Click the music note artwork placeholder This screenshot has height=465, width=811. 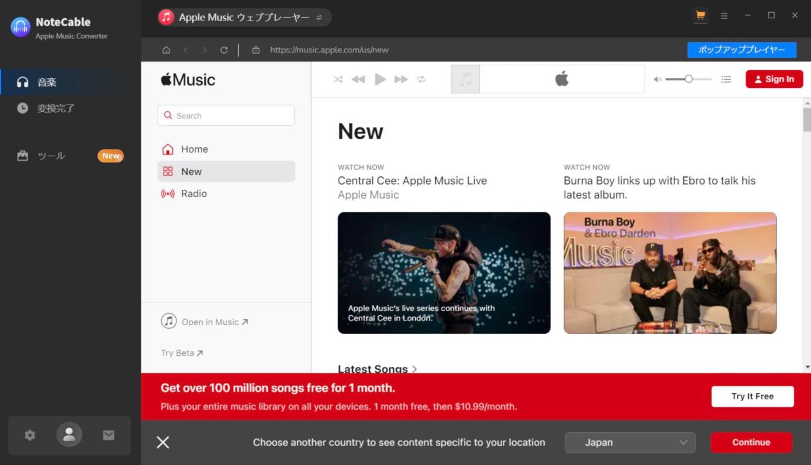pyautogui.click(x=465, y=79)
